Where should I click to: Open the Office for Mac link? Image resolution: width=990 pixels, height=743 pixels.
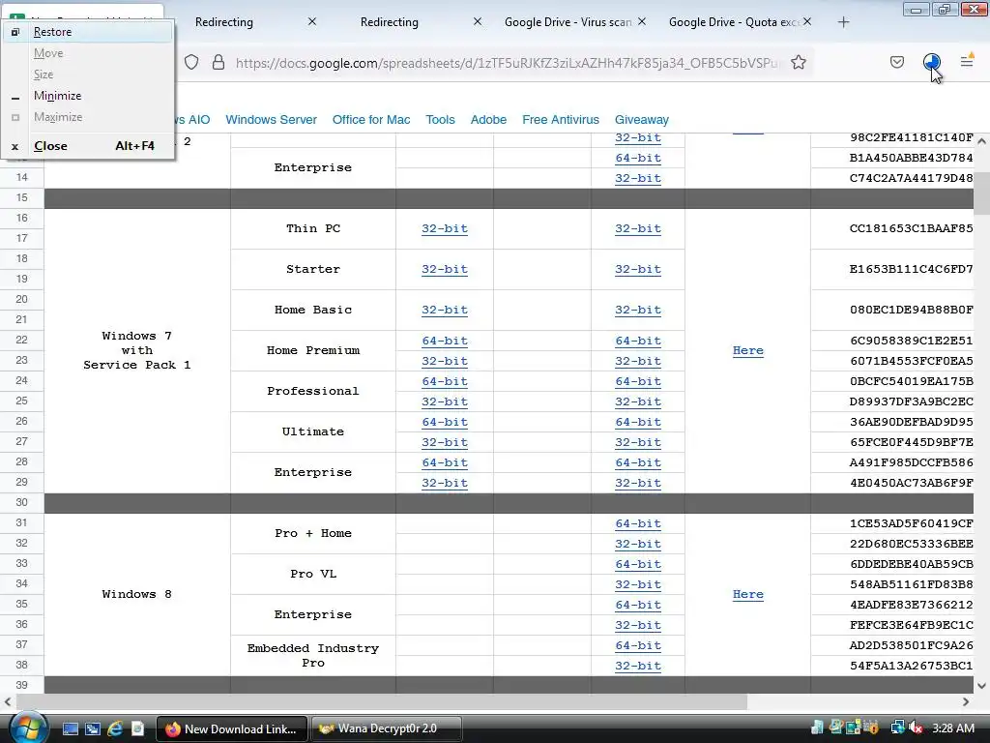pyautogui.click(x=371, y=119)
